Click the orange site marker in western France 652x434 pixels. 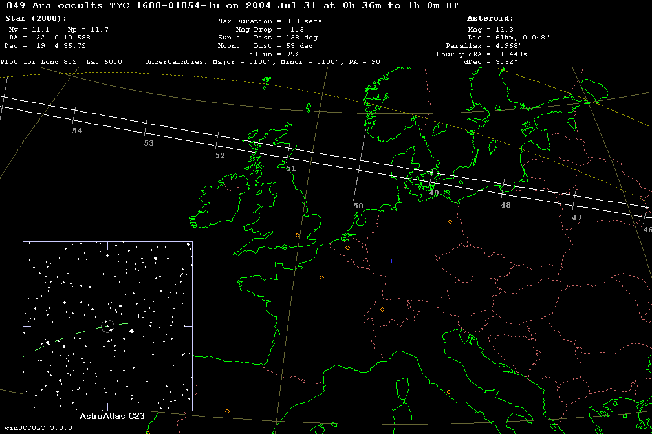(x=321, y=277)
